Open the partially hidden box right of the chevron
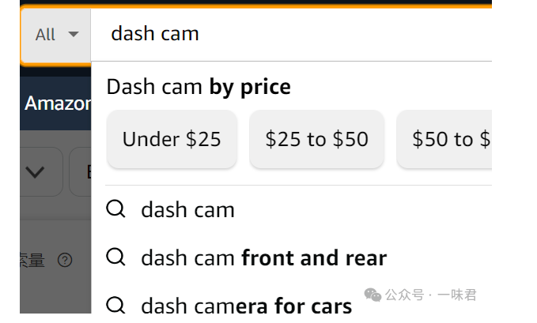Screen dimensions: 537x323 pos(81,172)
